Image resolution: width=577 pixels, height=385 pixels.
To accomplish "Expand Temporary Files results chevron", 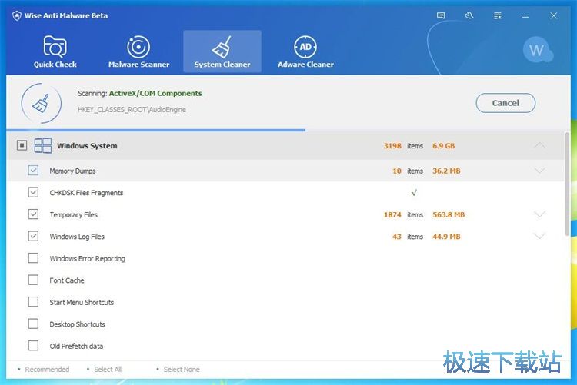I will [539, 214].
